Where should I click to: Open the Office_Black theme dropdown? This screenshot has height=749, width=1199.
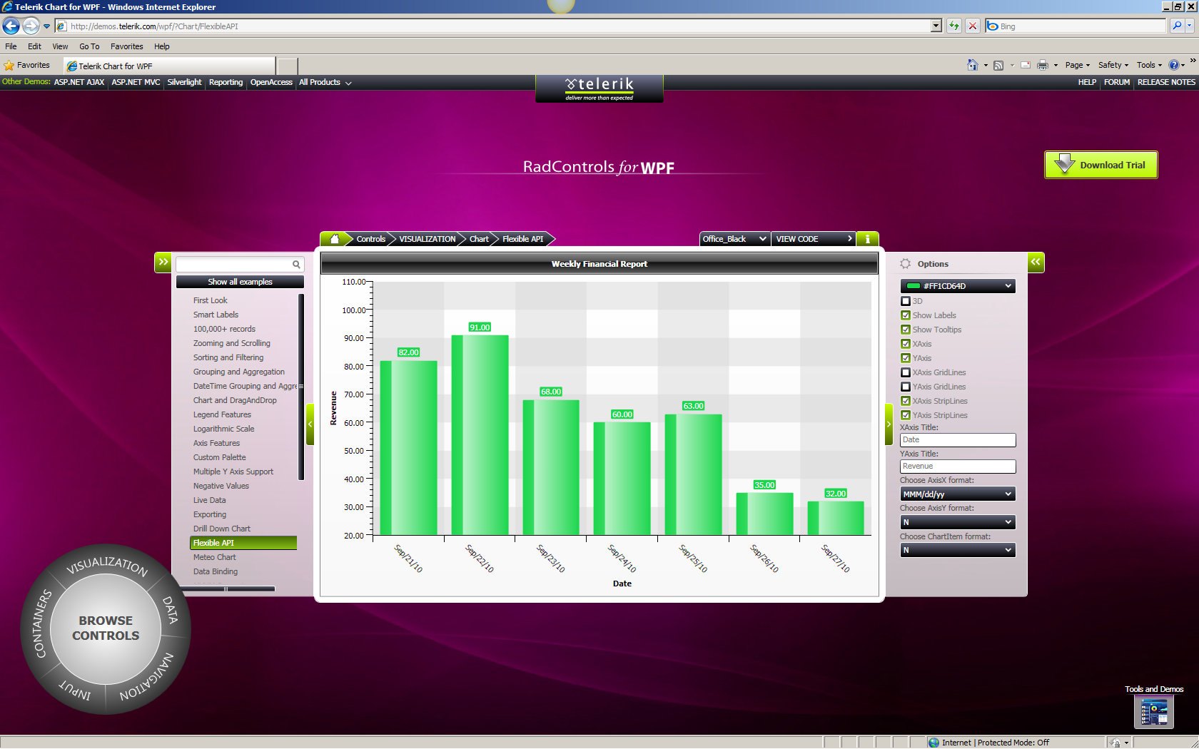pos(734,239)
